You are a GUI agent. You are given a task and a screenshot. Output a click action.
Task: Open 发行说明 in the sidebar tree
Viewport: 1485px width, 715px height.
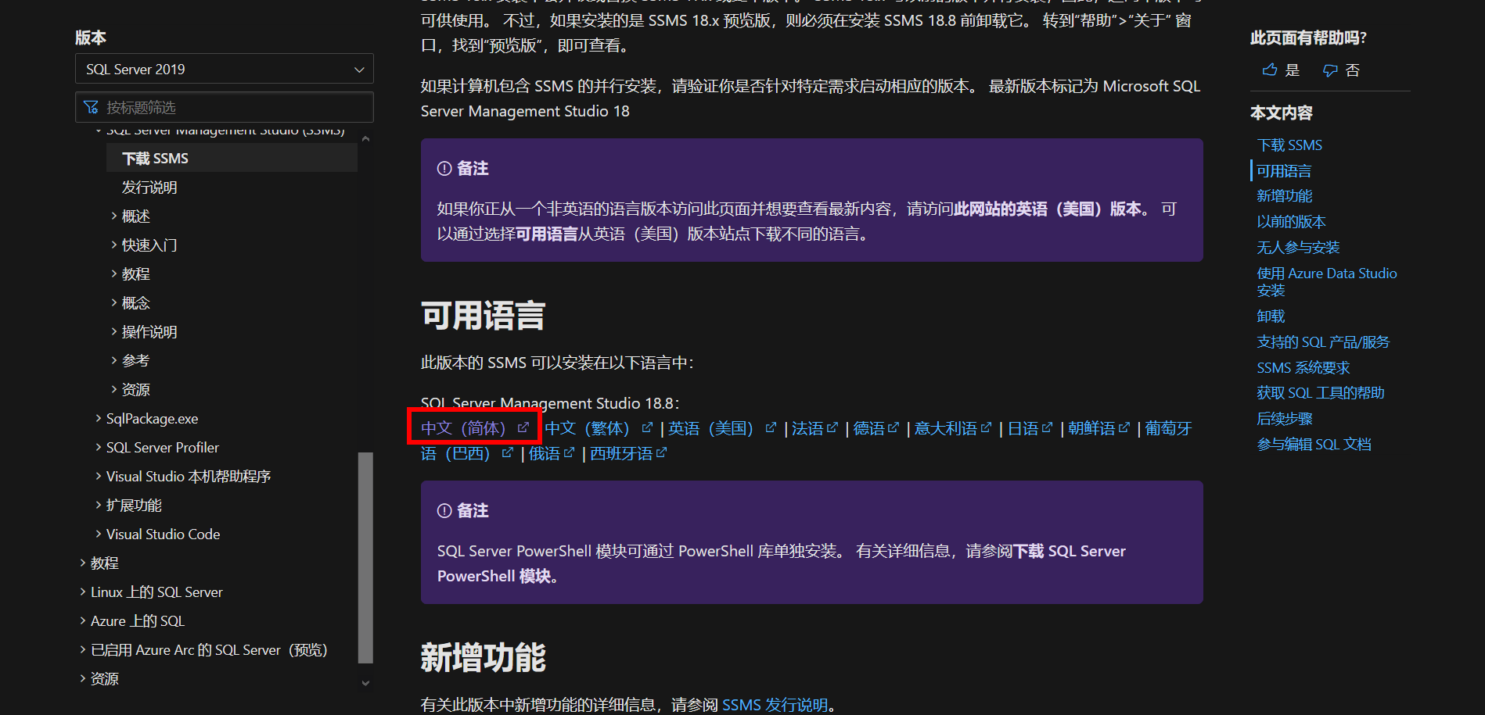point(149,187)
